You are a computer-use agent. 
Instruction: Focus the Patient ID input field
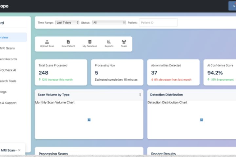(158, 23)
